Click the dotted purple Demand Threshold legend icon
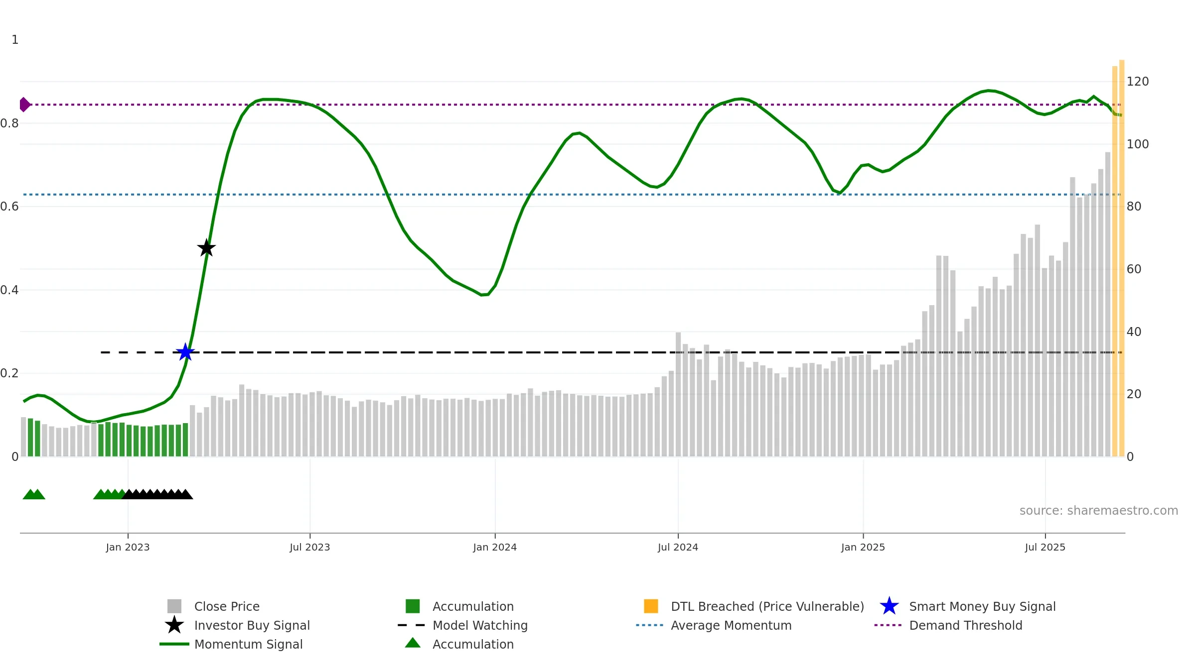This screenshot has width=1196, height=672. [888, 625]
